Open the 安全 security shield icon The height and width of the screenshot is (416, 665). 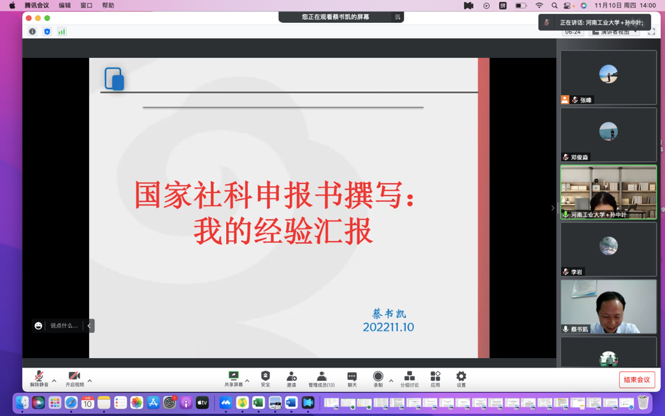pyautogui.click(x=266, y=377)
